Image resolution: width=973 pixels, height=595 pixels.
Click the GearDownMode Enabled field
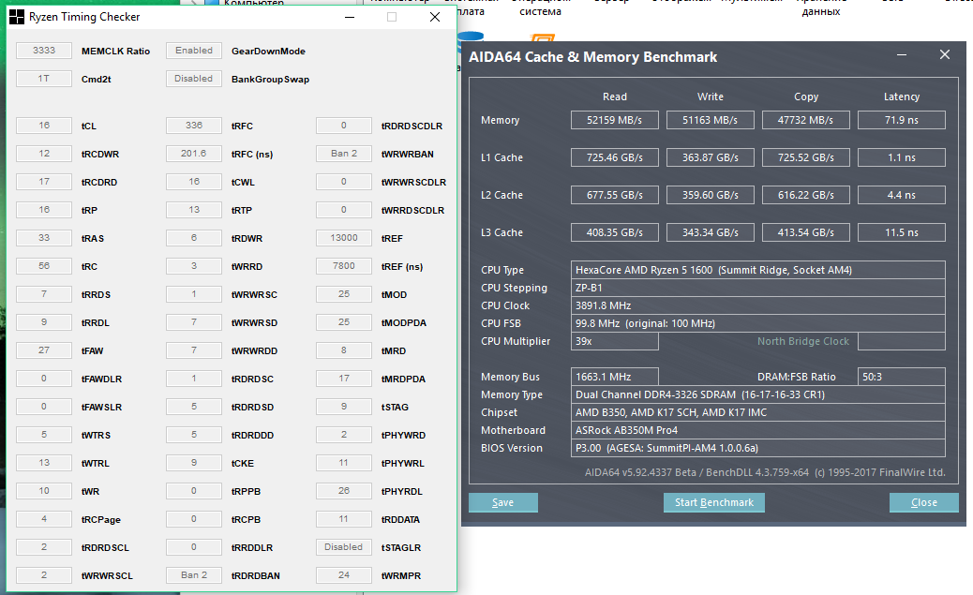[x=194, y=51]
